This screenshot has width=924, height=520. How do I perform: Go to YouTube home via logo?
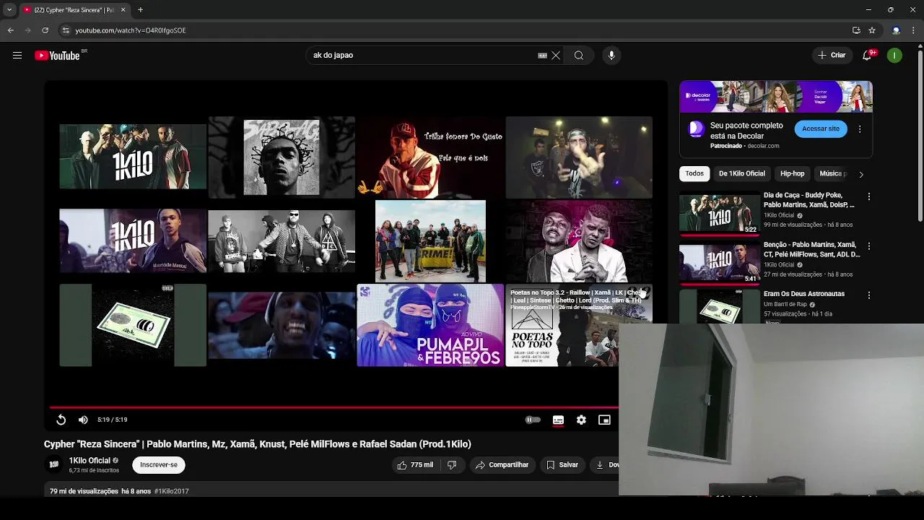pos(57,56)
